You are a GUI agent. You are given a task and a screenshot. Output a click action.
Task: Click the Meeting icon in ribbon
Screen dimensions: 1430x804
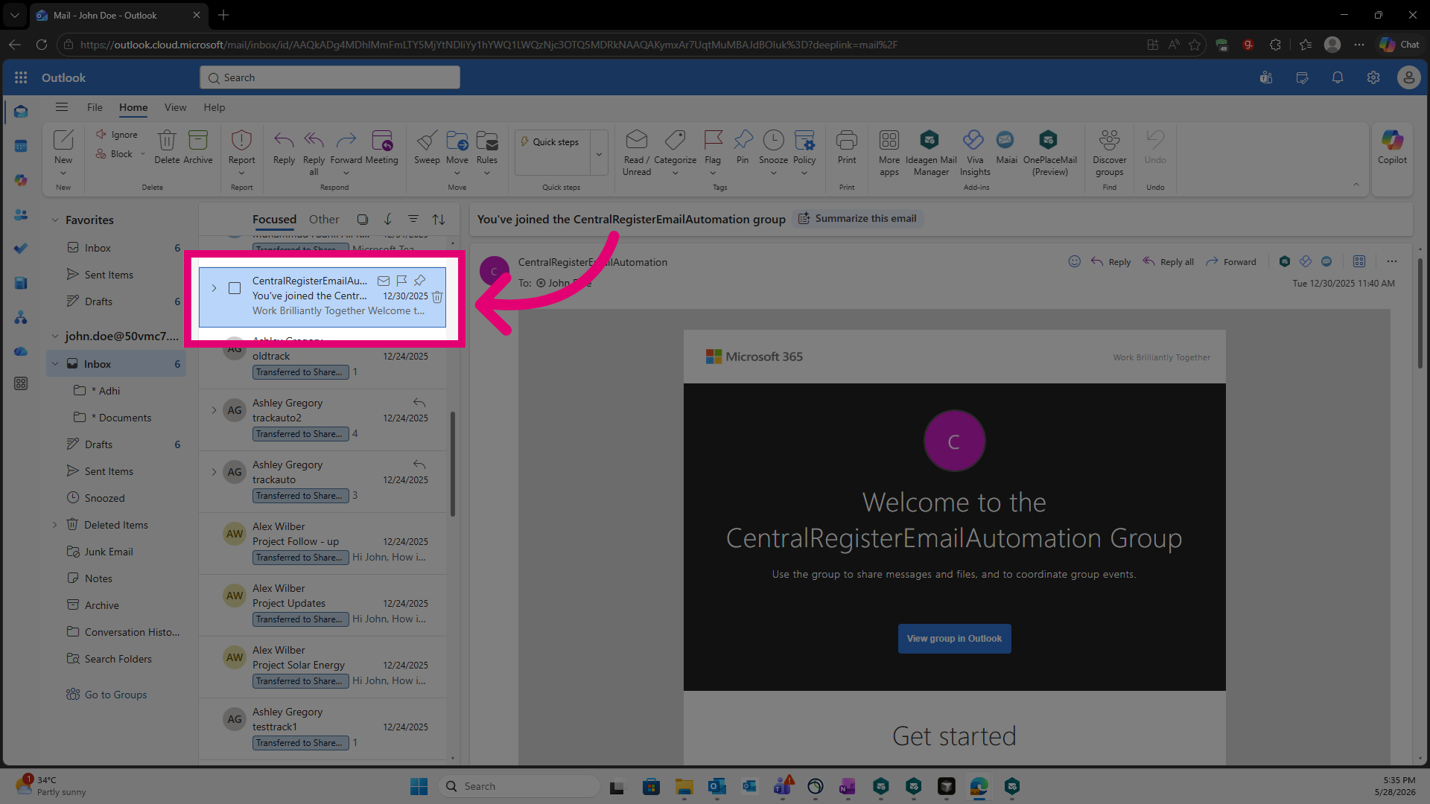[x=381, y=140]
